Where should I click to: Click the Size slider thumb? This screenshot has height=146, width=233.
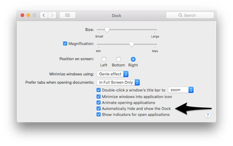107,29
